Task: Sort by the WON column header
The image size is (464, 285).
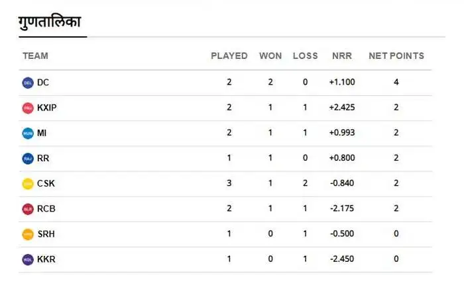Action: [x=270, y=56]
